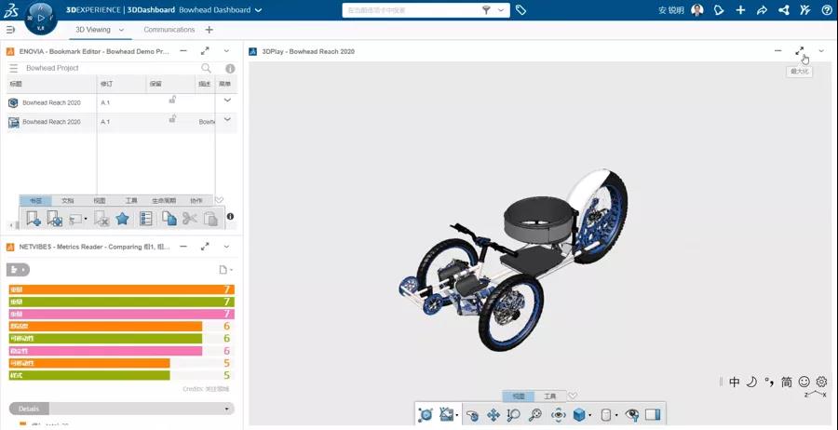The height and width of the screenshot is (430, 838).
Task: Toggle IME simplified 简 character mode
Action: click(786, 382)
